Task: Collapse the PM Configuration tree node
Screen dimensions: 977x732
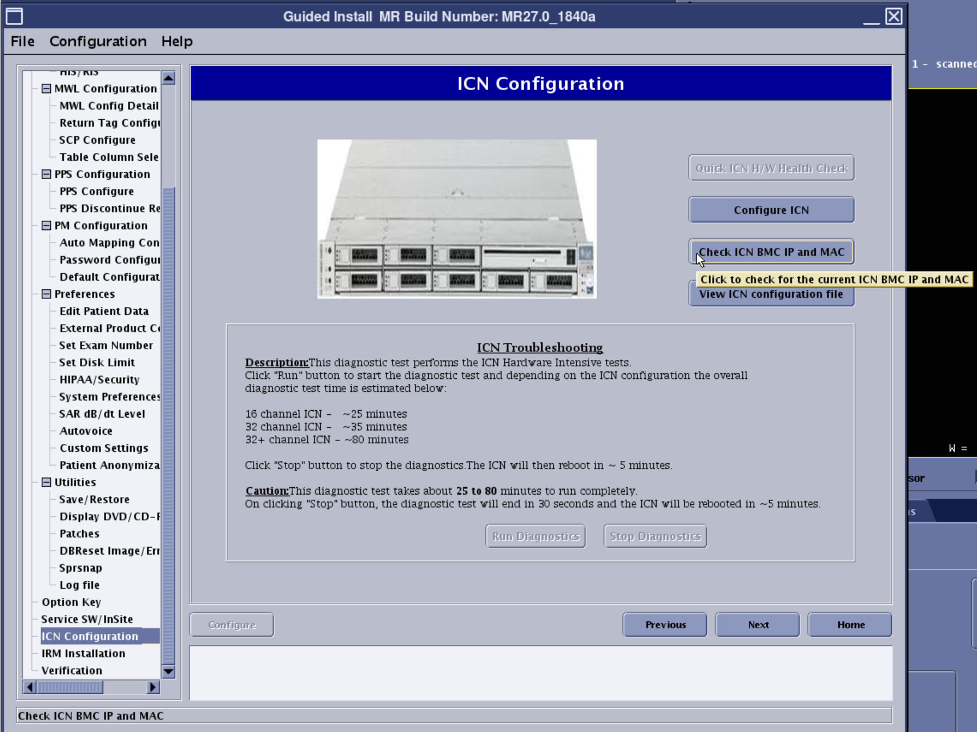Action: pos(46,225)
